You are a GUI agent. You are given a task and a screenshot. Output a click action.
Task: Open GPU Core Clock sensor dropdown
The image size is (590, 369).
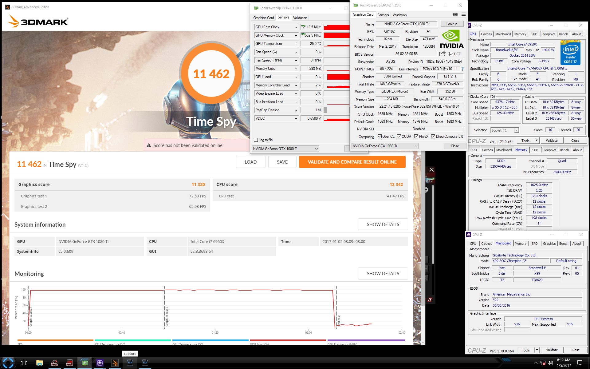pyautogui.click(x=296, y=27)
